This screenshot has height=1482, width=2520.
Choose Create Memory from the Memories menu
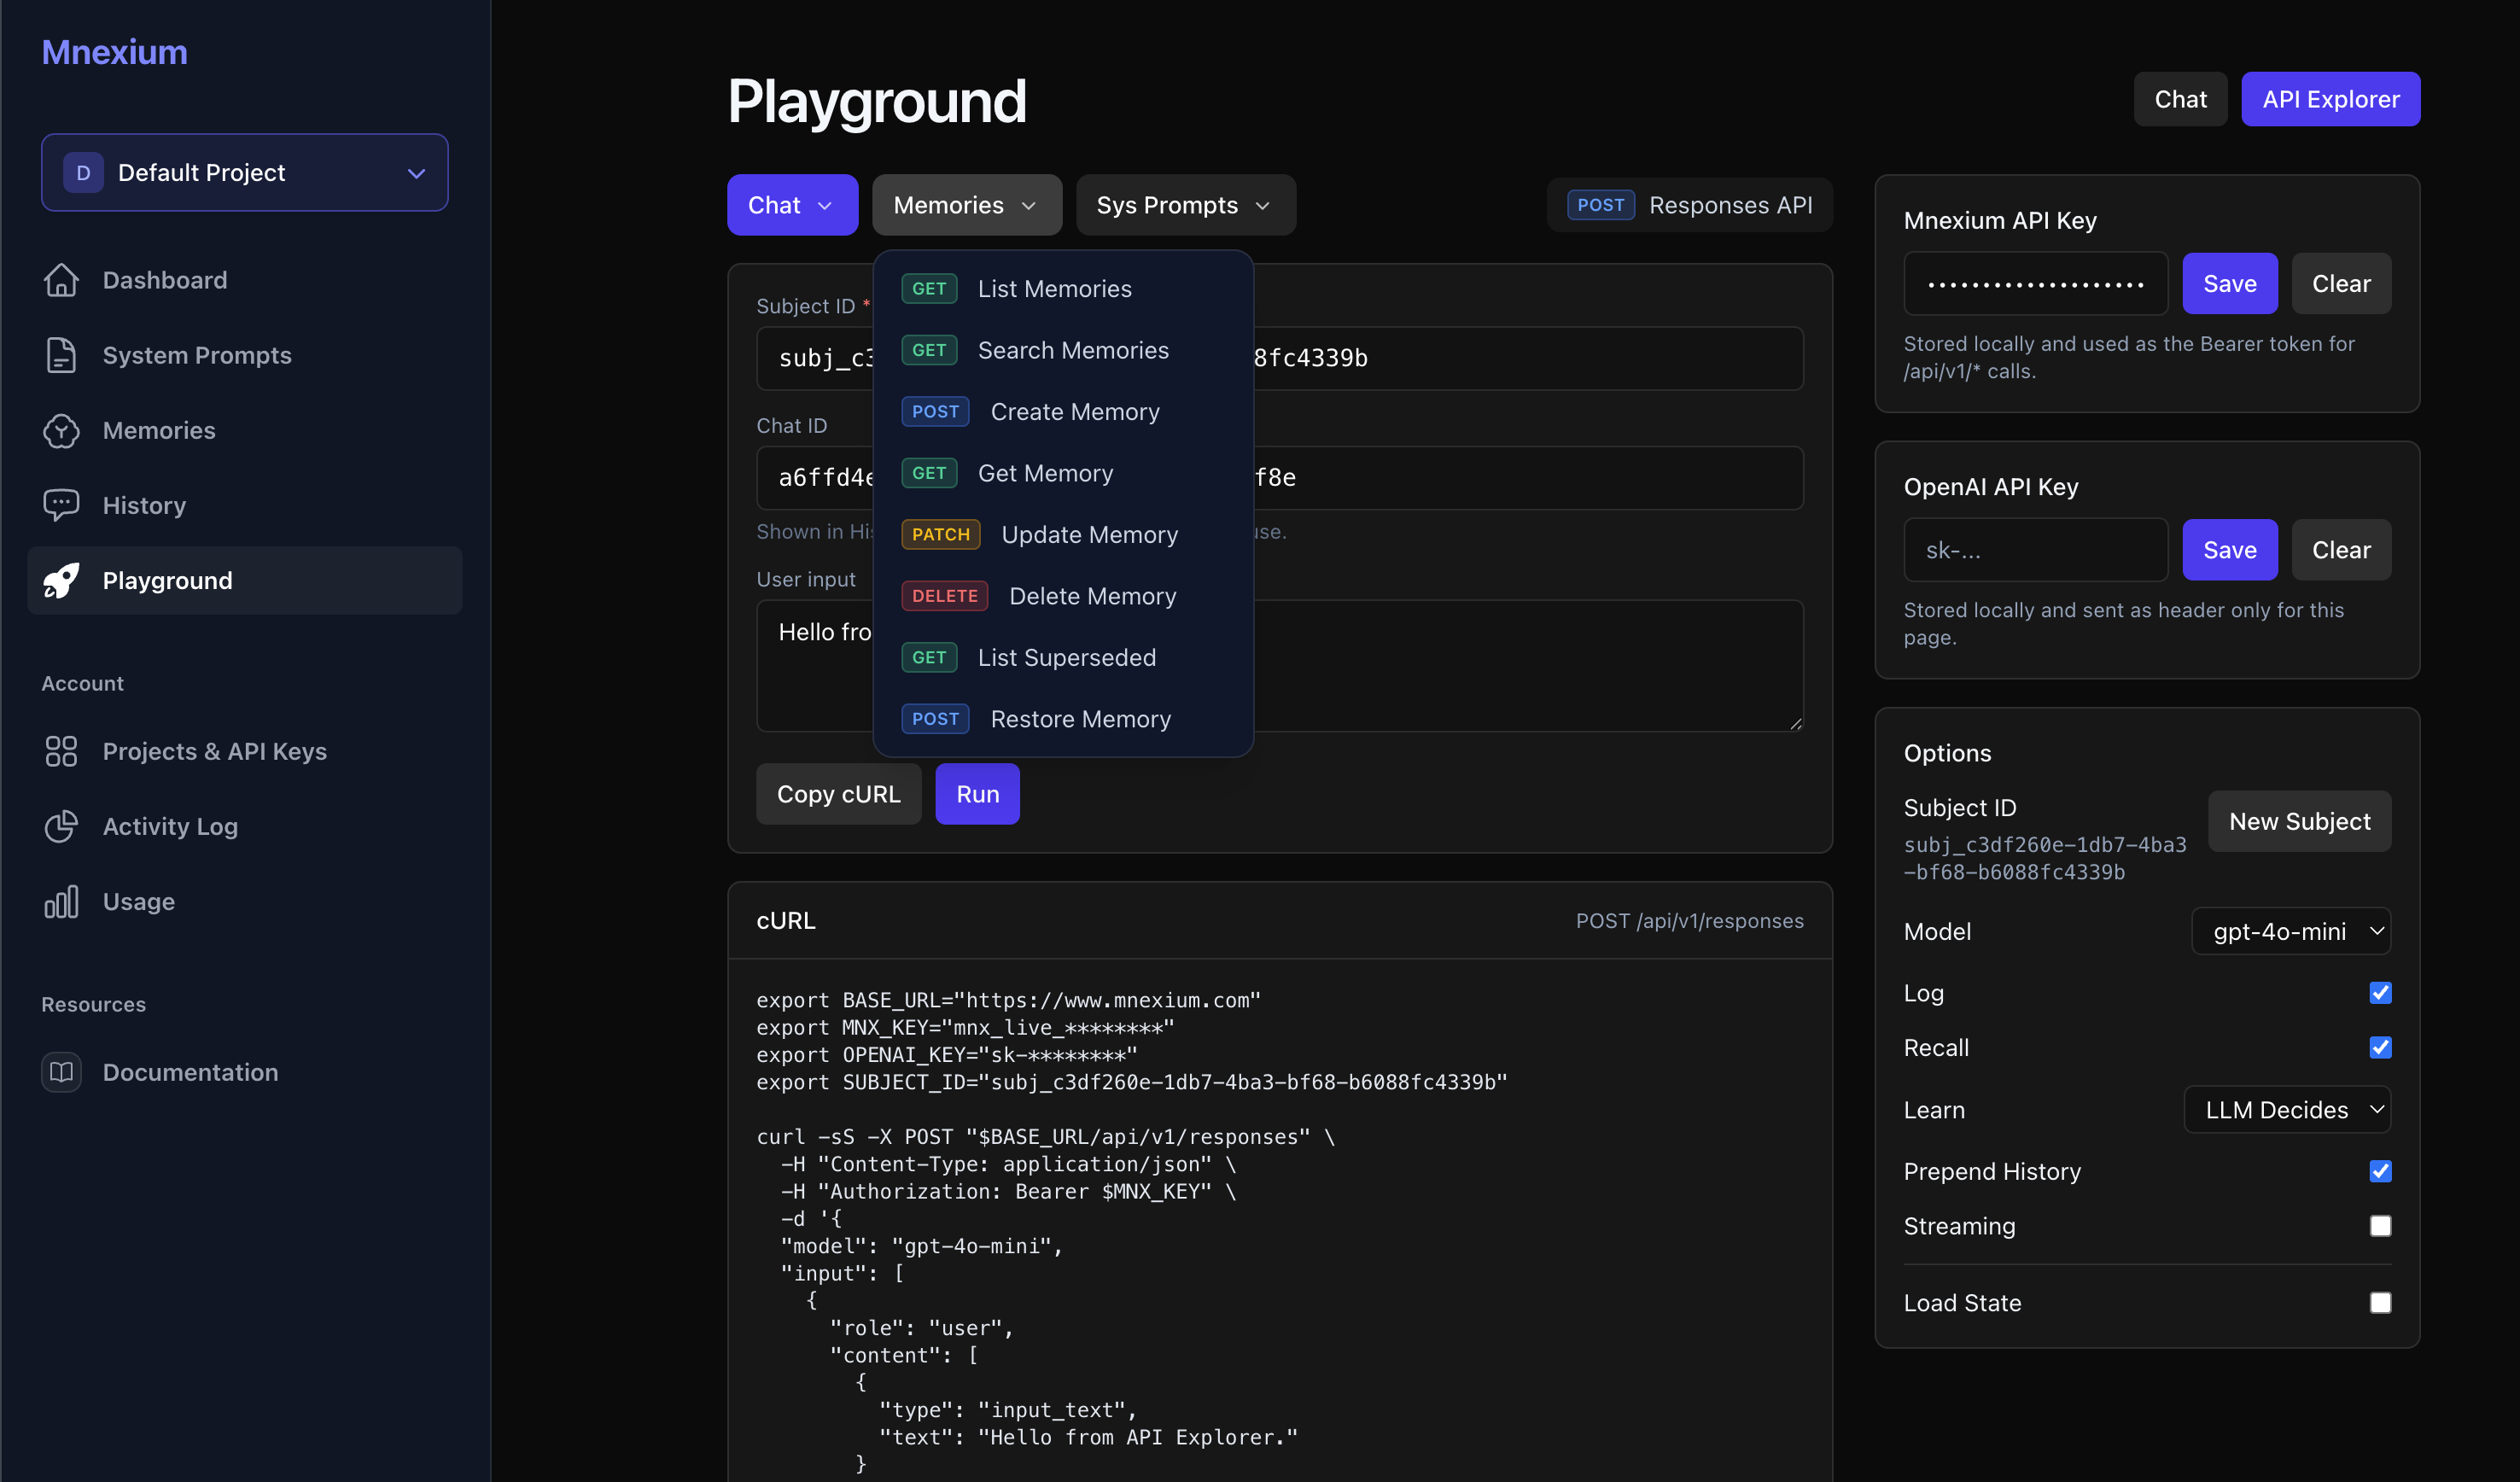tap(1075, 411)
